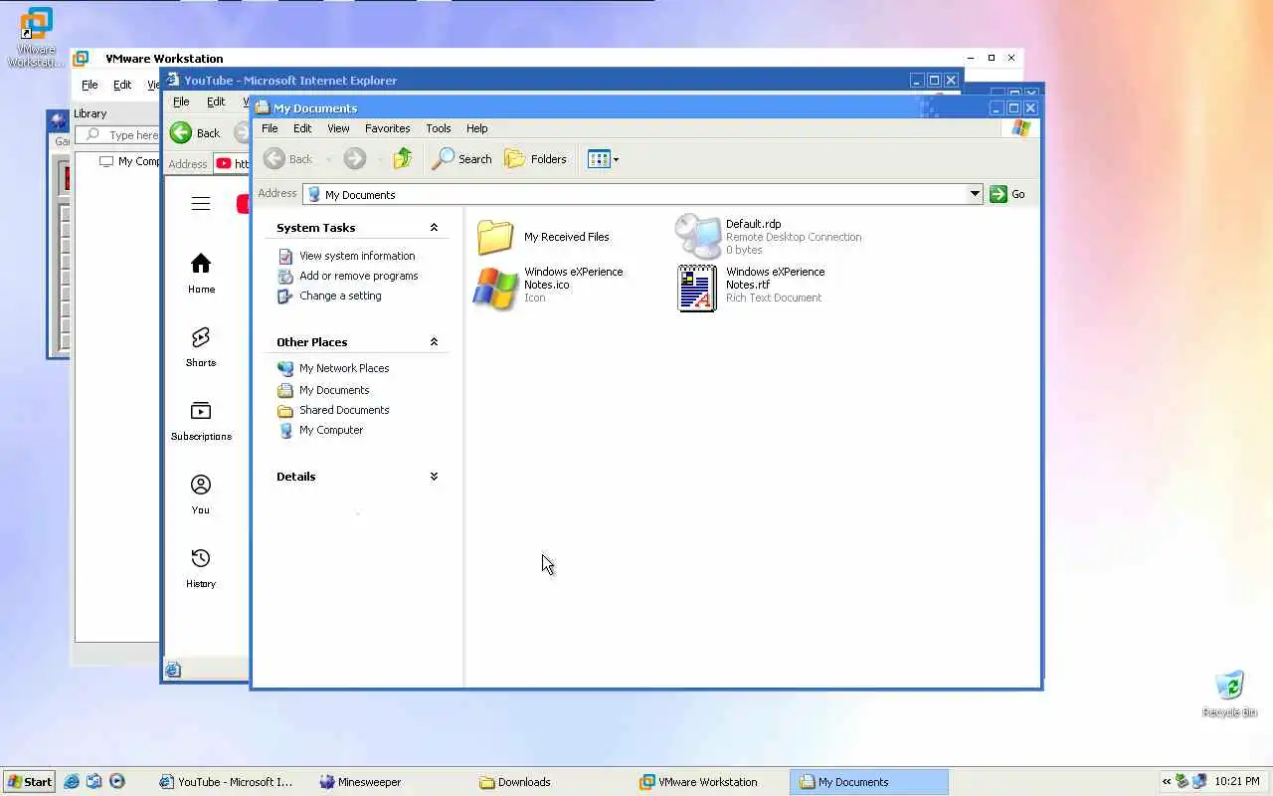Open View system information

pyautogui.click(x=357, y=256)
